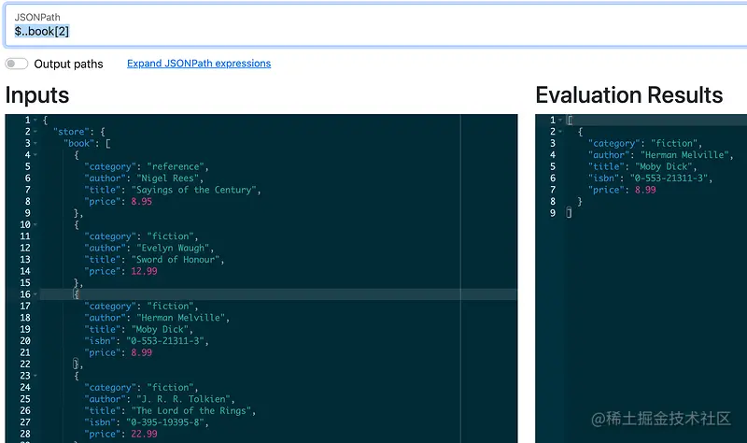Click "Moby Dick" in Inputs line 19
This screenshot has height=443, width=747.
click(160, 330)
